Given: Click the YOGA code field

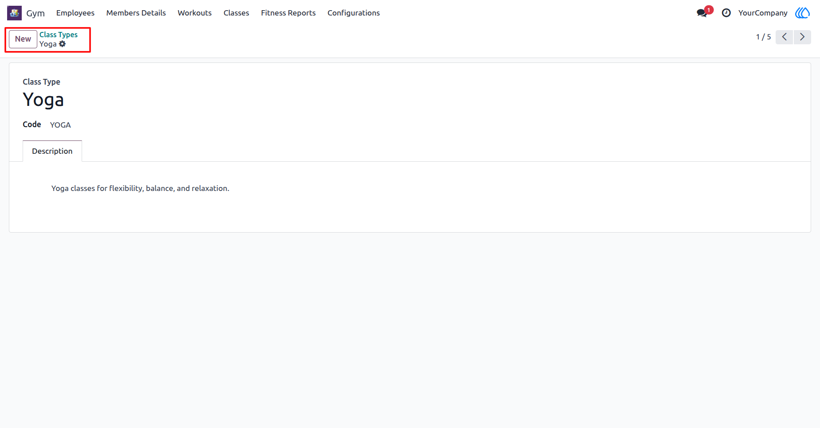Looking at the screenshot, I should point(60,125).
